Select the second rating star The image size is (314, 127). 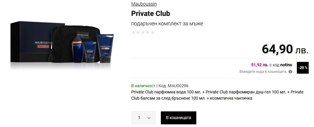pos(138,32)
